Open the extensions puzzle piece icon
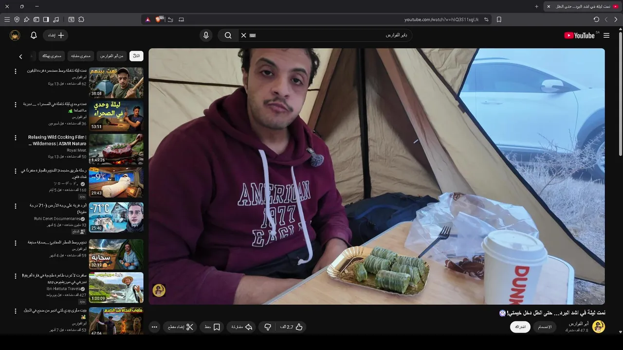 pyautogui.click(x=81, y=19)
